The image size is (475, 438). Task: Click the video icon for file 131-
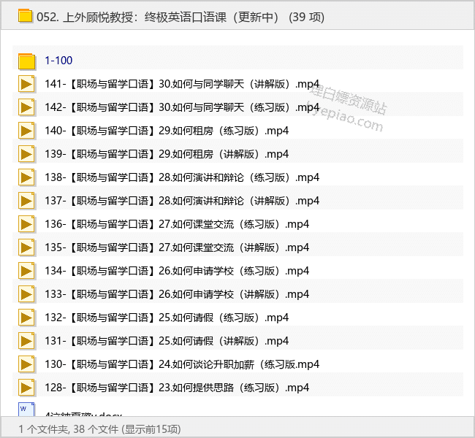26,341
